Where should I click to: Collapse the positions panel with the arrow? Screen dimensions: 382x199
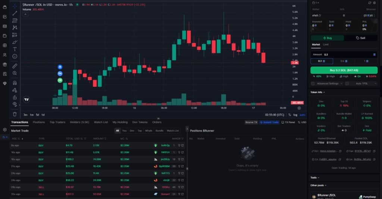(x=187, y=129)
